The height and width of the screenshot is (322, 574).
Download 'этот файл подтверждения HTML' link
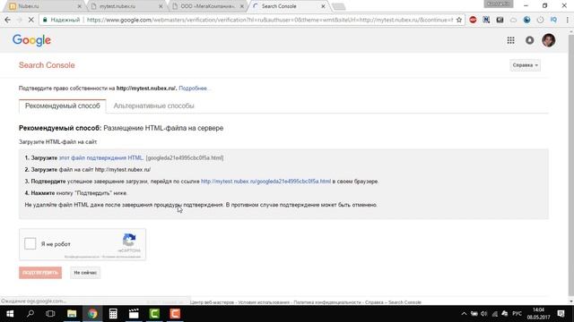[100, 157]
